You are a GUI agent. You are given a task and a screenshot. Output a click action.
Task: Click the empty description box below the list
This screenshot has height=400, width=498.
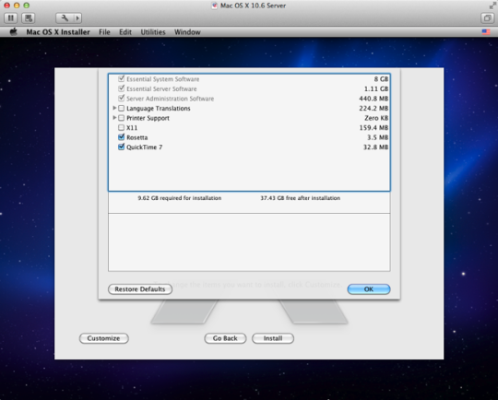249,242
